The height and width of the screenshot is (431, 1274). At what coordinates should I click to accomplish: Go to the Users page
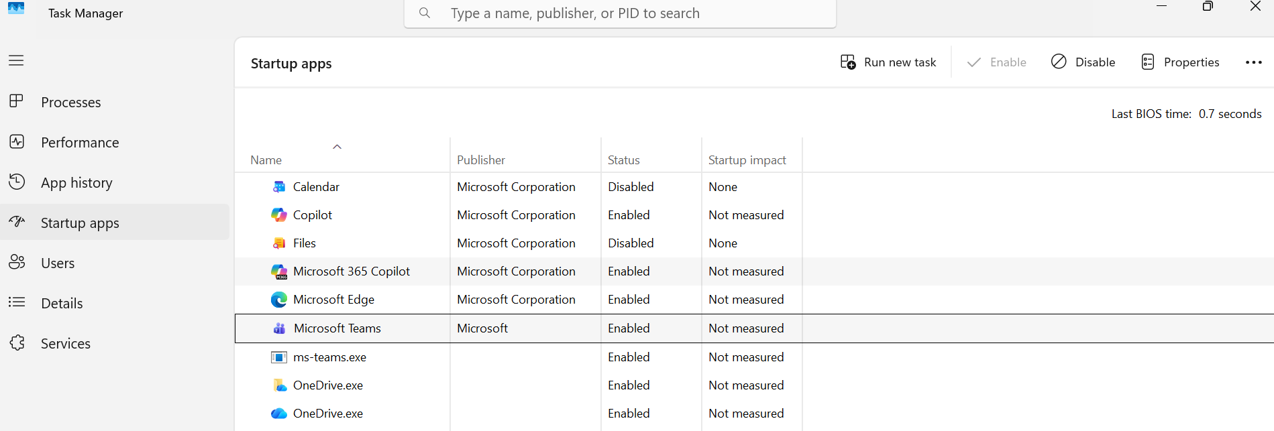coord(115,263)
